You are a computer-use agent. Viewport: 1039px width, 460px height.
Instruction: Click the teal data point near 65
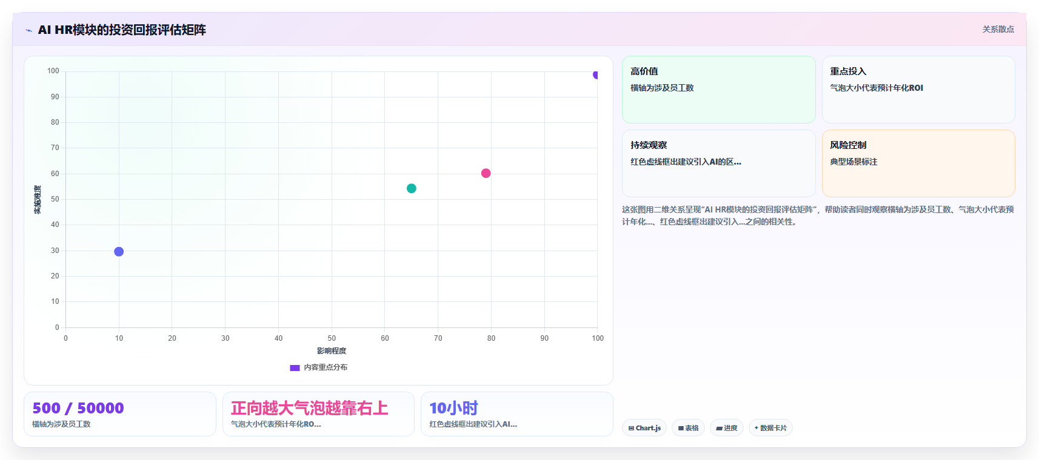[x=411, y=188]
